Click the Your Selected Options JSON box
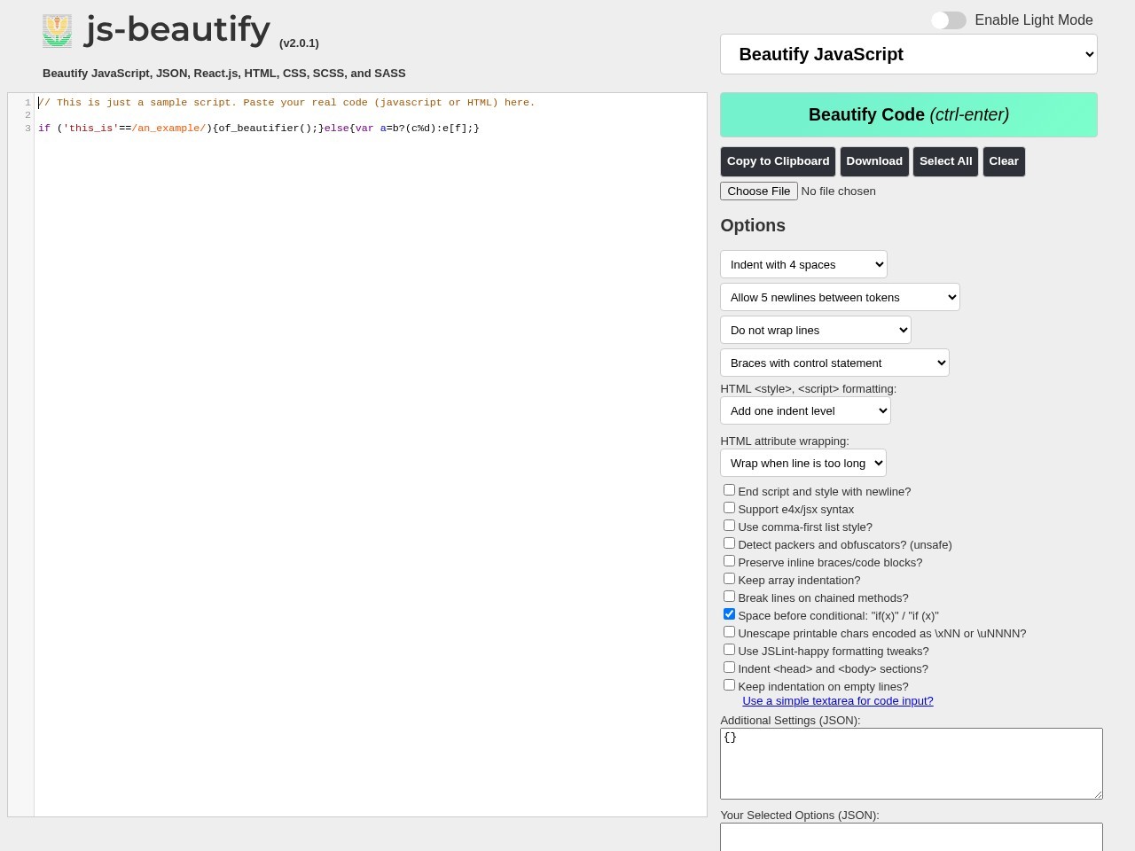This screenshot has height=851, width=1135. point(912,837)
